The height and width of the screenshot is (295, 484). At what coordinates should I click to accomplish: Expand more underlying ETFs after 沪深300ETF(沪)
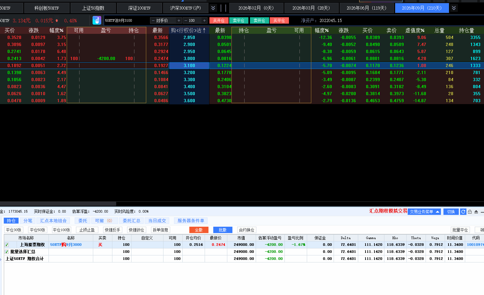(213, 8)
